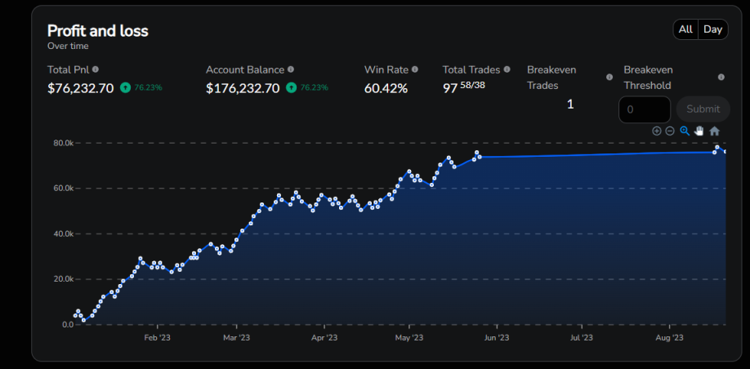Activate the hand panning tool
750x369 pixels.
(699, 131)
